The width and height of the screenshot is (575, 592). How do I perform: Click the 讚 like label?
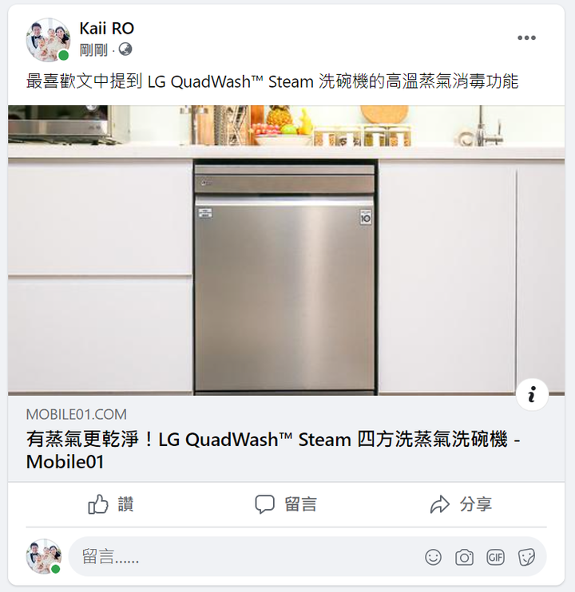point(126,504)
